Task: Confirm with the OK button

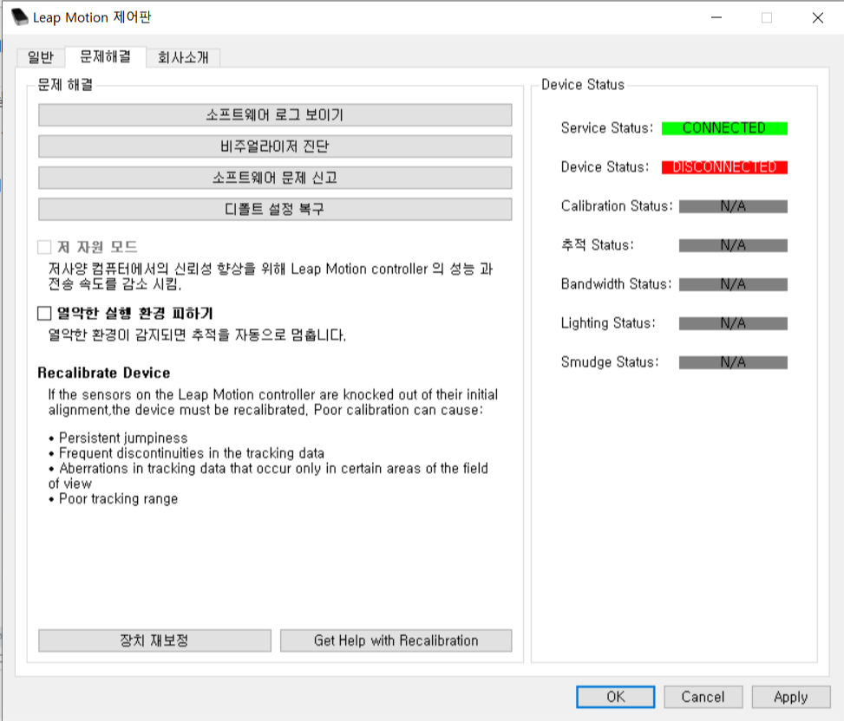Action: [x=616, y=697]
